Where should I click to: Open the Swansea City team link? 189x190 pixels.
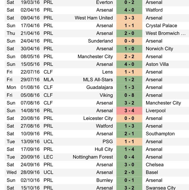(x=161, y=188)
